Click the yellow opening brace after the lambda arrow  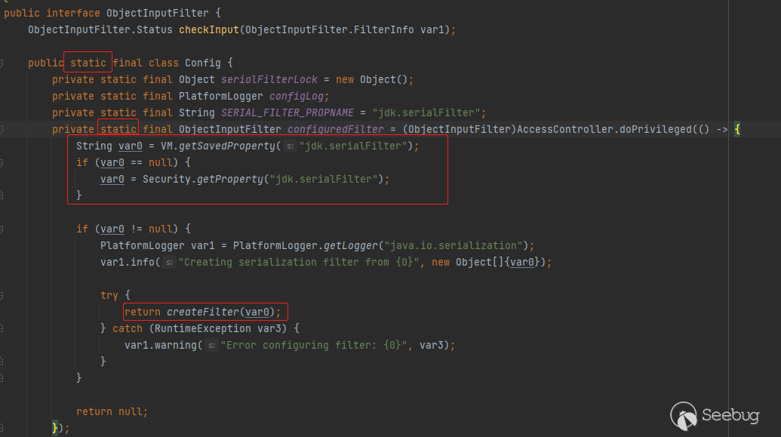tap(737, 130)
